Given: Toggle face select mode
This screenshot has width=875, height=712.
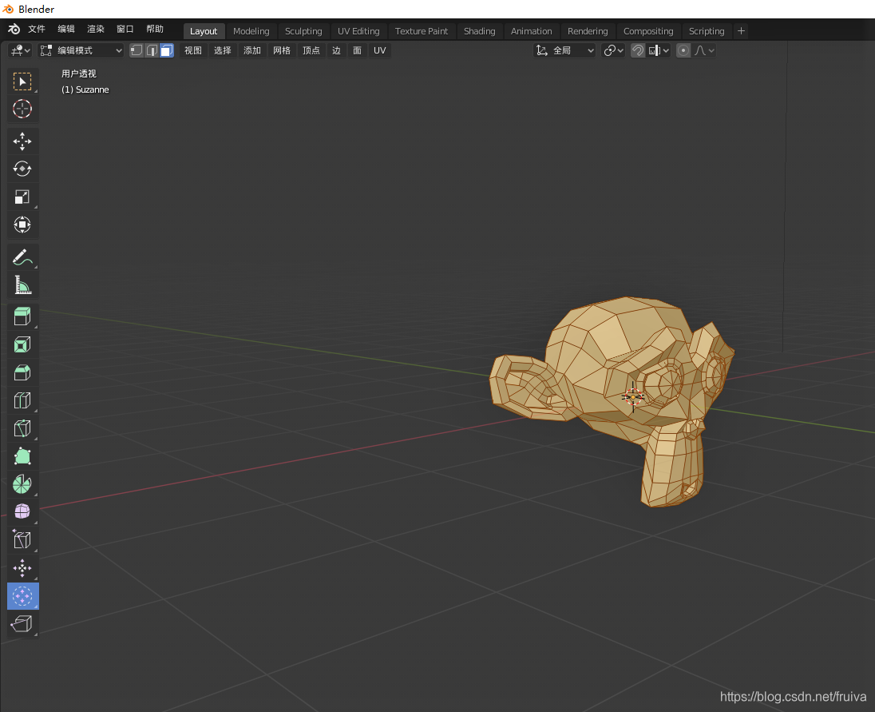Looking at the screenshot, I should 166,50.
